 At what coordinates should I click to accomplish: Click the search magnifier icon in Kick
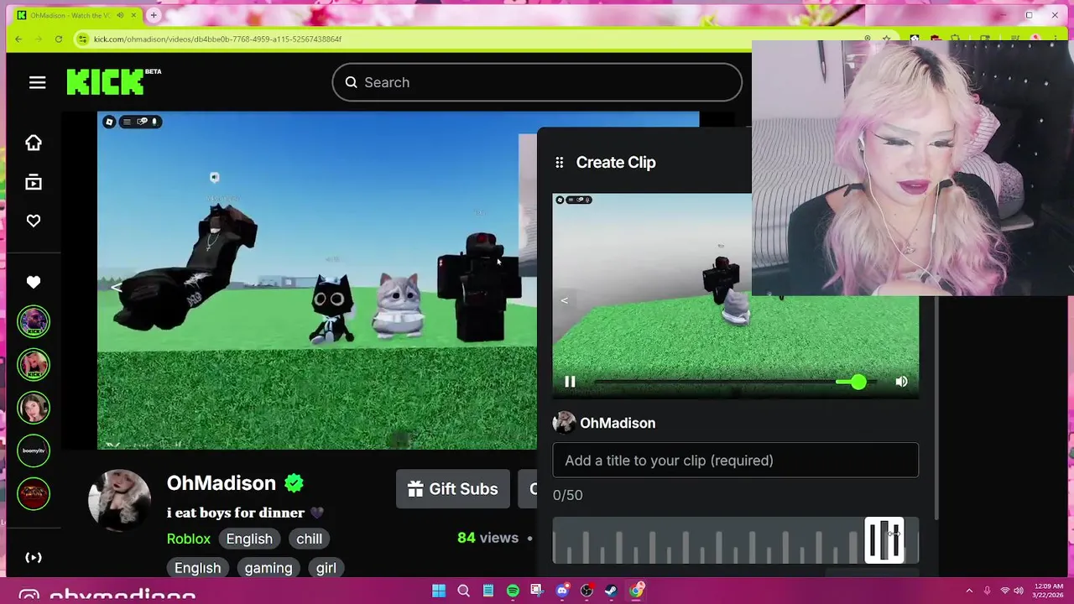point(351,82)
